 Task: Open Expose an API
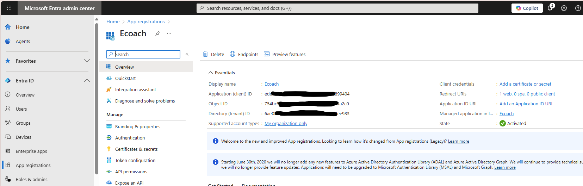[x=129, y=183]
